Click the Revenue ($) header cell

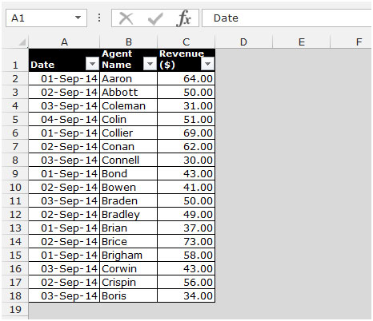[x=186, y=60]
